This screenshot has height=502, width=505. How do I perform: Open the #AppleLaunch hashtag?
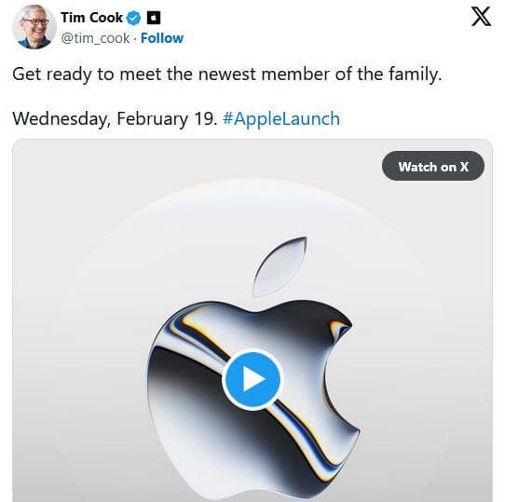[x=281, y=118]
